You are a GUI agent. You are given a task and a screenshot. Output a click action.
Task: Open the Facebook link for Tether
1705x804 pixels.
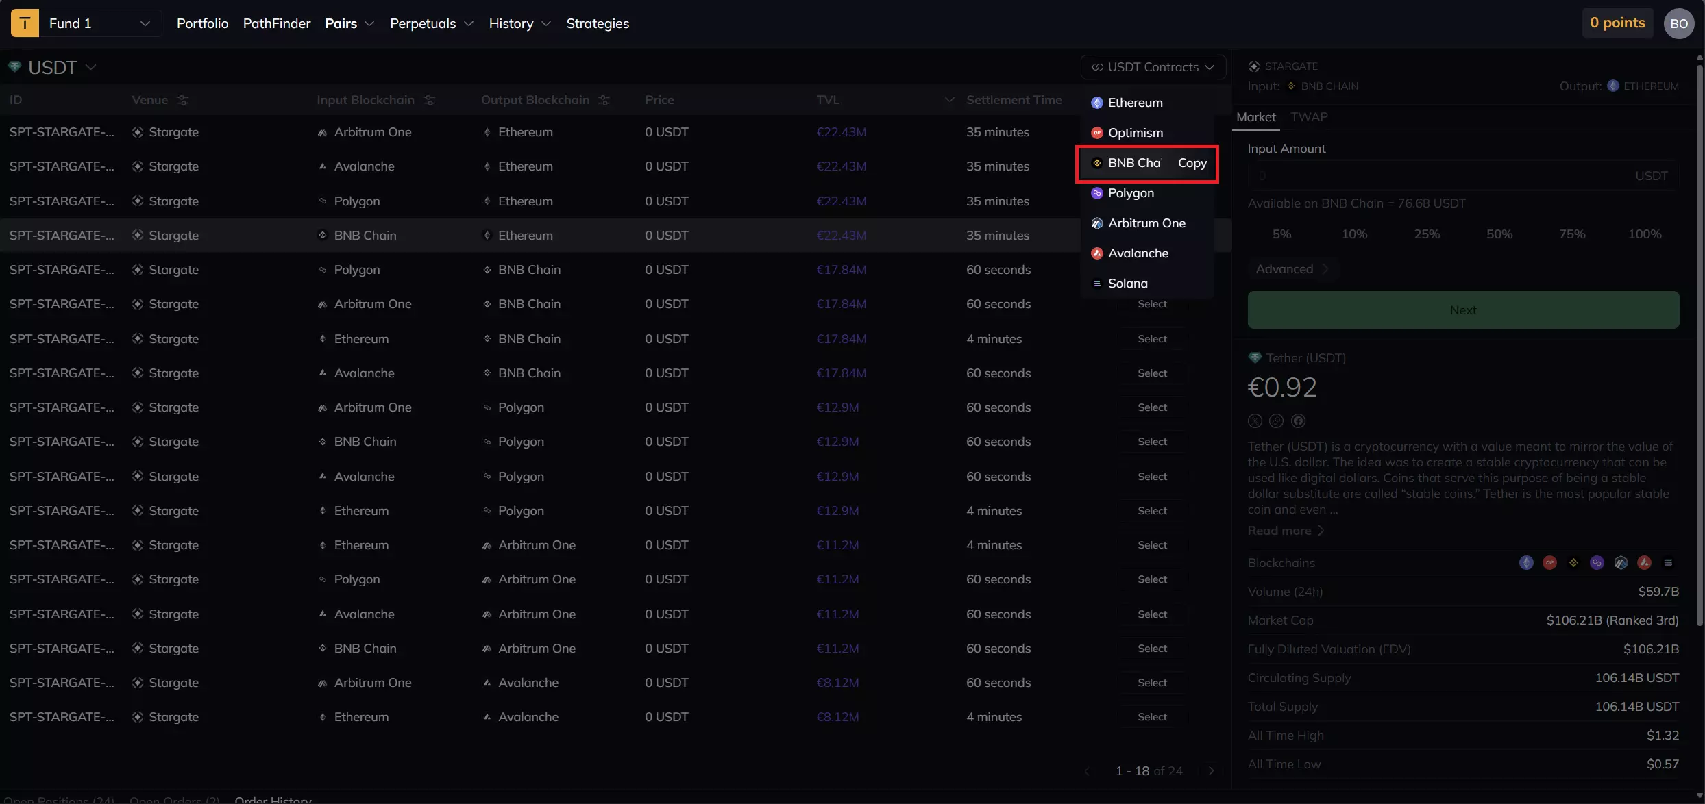(x=1298, y=421)
